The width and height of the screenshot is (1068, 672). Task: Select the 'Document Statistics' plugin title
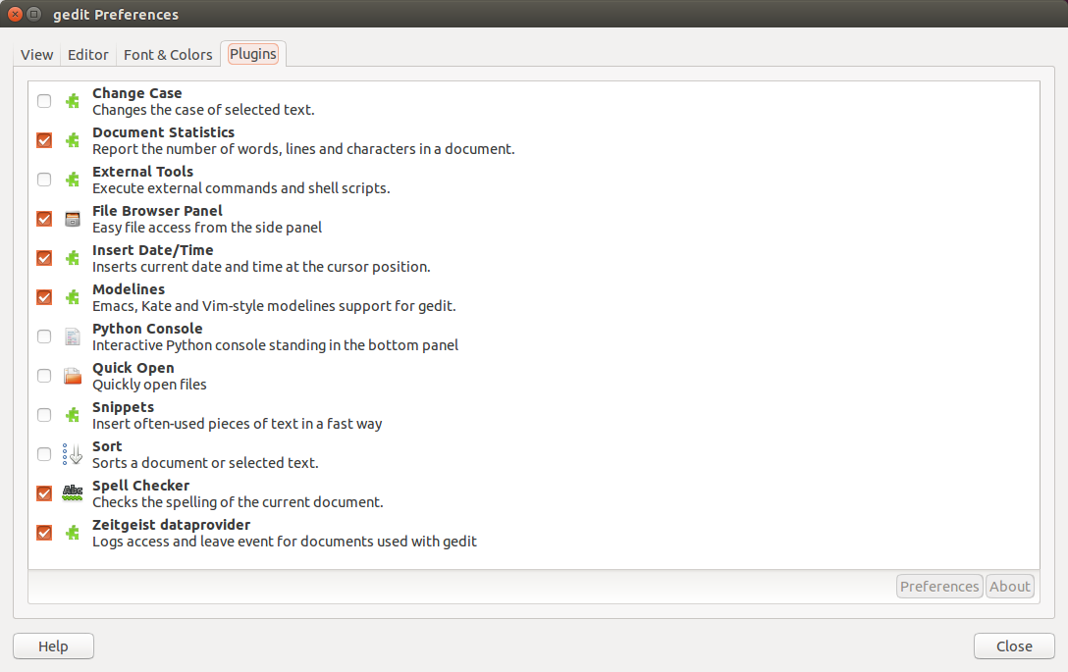click(164, 132)
